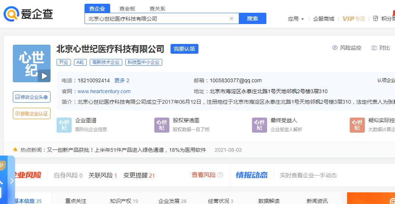Click the 查看风险 link
The image size is (395, 204).
click(204, 175)
